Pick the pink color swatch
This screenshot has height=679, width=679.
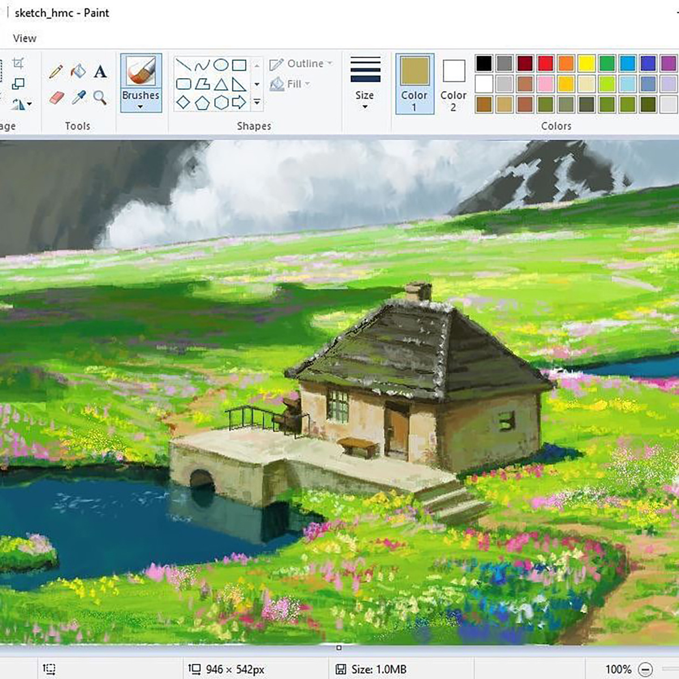coord(545,84)
